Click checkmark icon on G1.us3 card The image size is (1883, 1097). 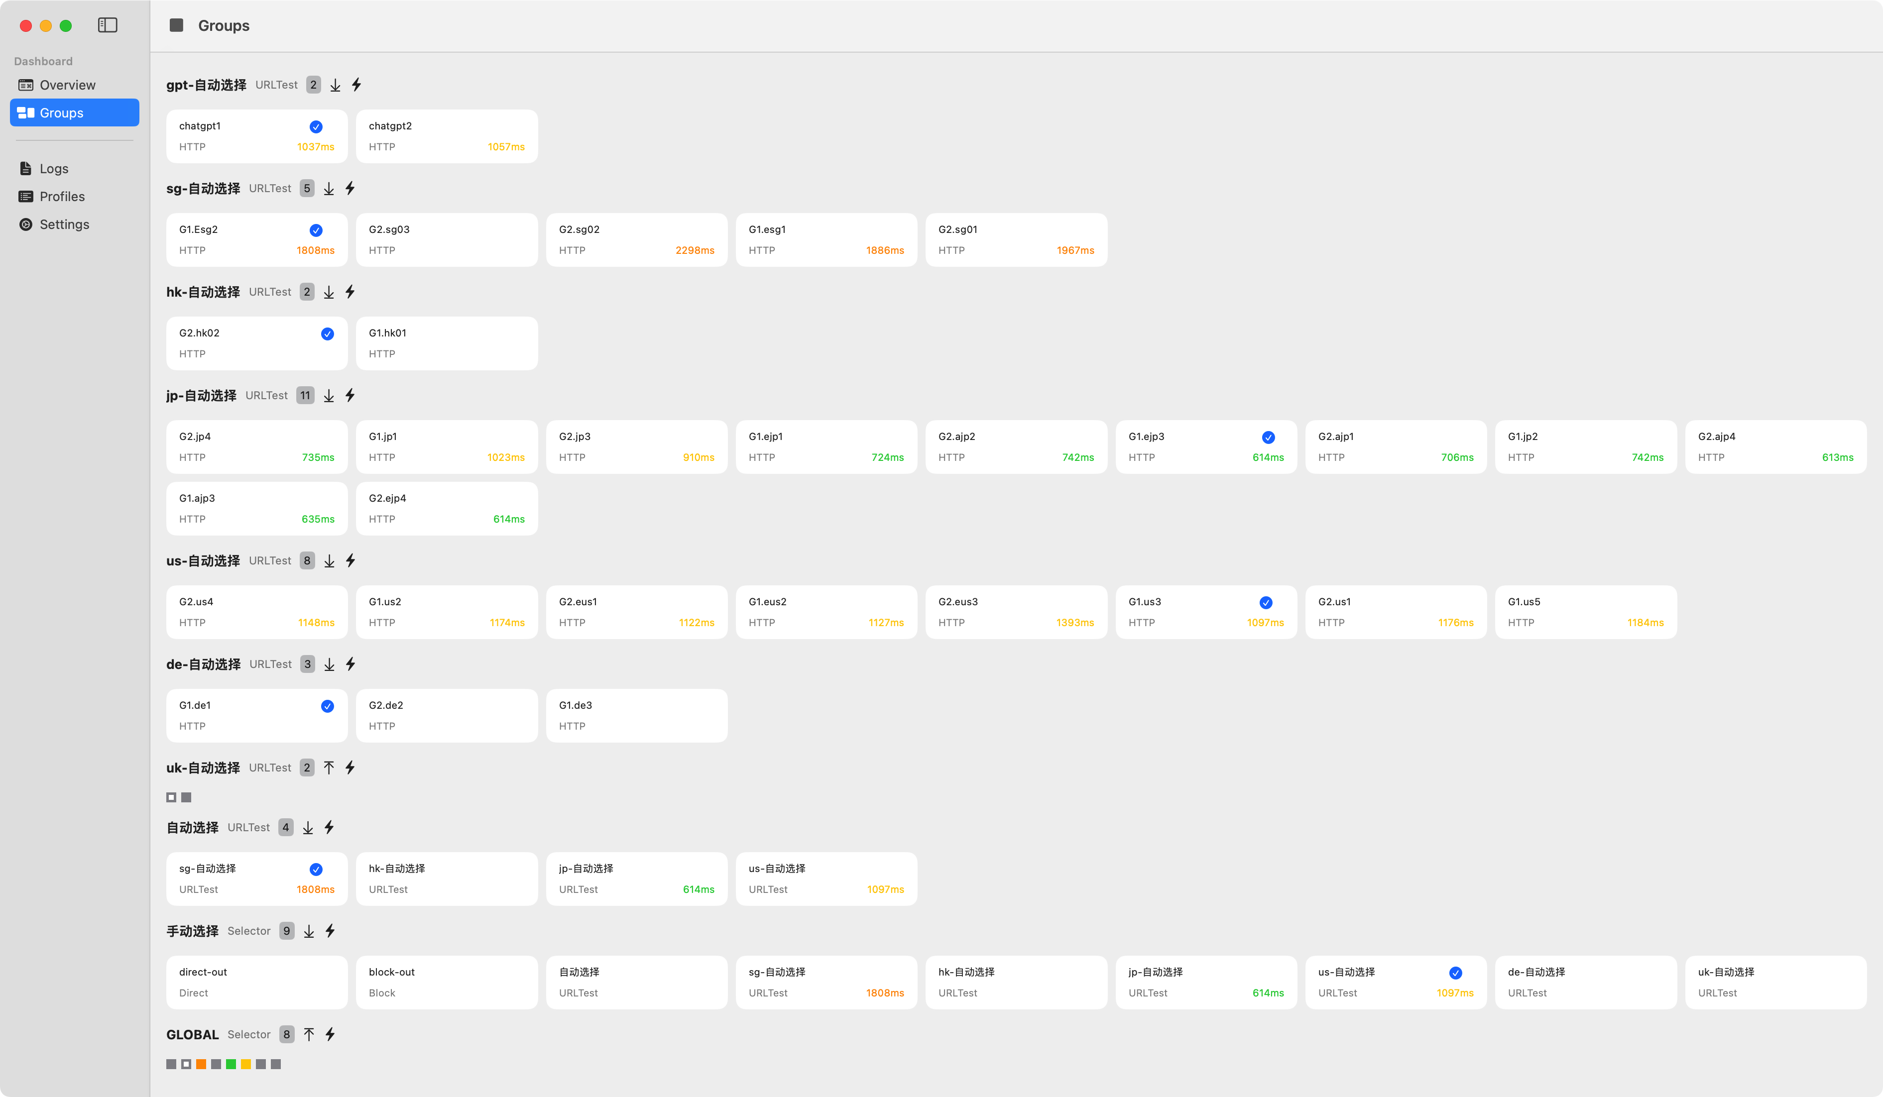[x=1266, y=603]
